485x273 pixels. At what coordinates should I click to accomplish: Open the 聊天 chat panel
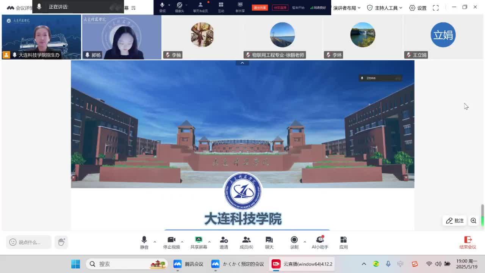(269, 243)
